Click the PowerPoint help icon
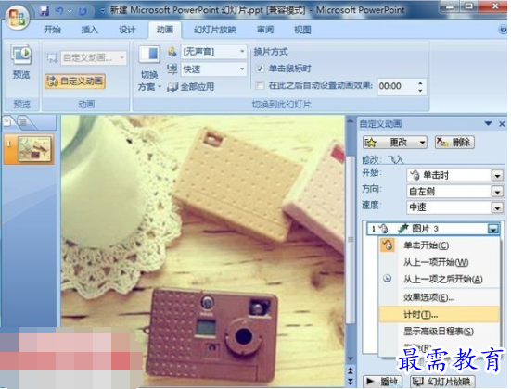This screenshot has width=511, height=389. (x=503, y=30)
